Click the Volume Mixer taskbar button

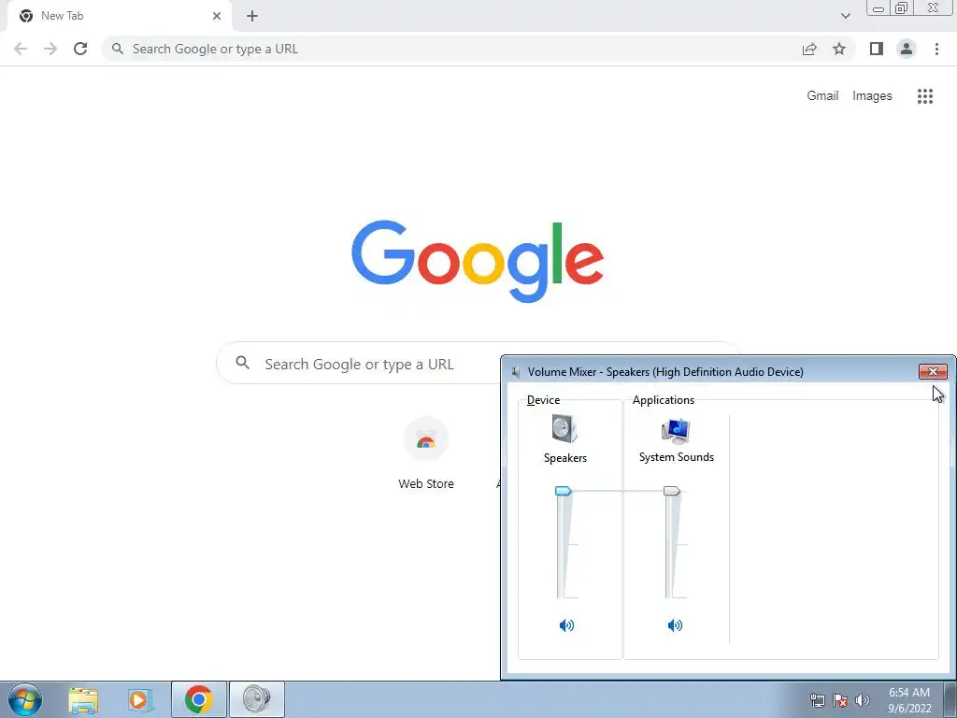pyautogui.click(x=257, y=699)
